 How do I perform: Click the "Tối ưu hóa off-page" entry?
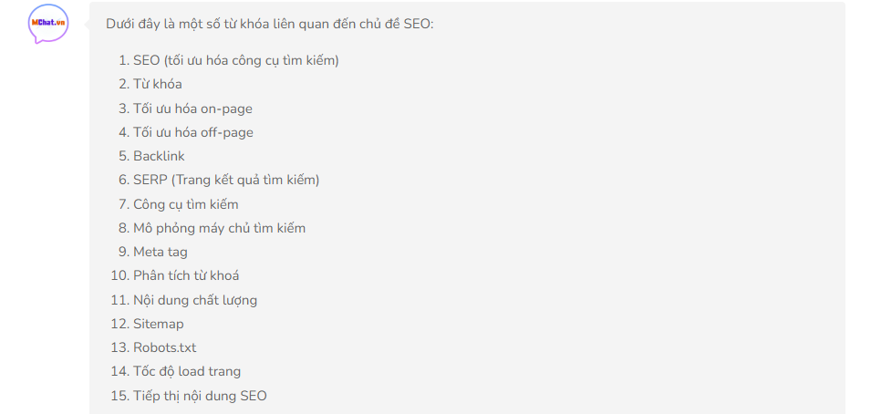tap(193, 132)
